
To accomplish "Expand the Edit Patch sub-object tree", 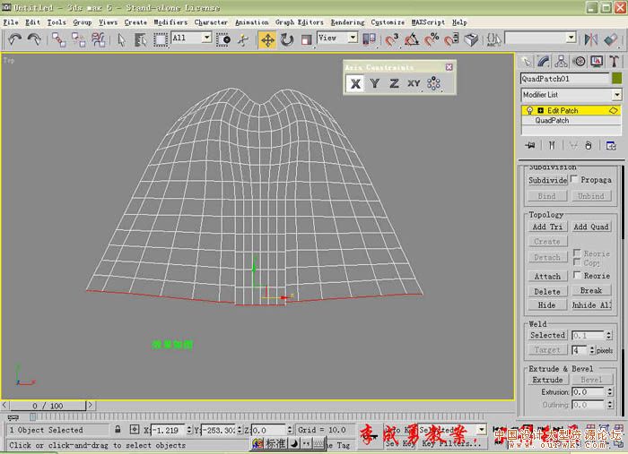I will click(x=540, y=110).
